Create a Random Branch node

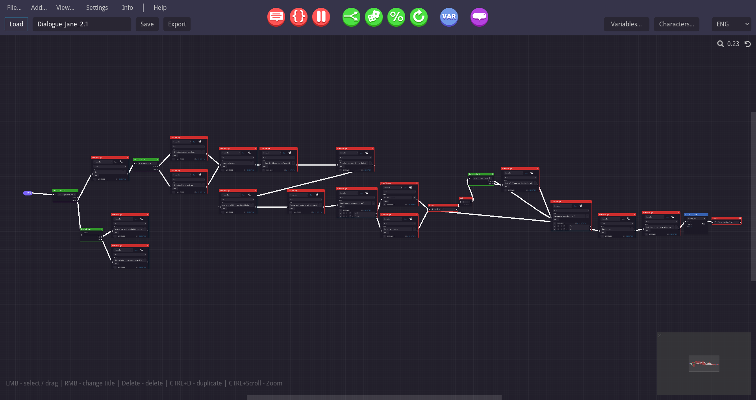pos(374,17)
